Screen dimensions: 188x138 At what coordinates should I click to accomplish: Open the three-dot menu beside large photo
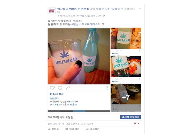coord(107,88)
